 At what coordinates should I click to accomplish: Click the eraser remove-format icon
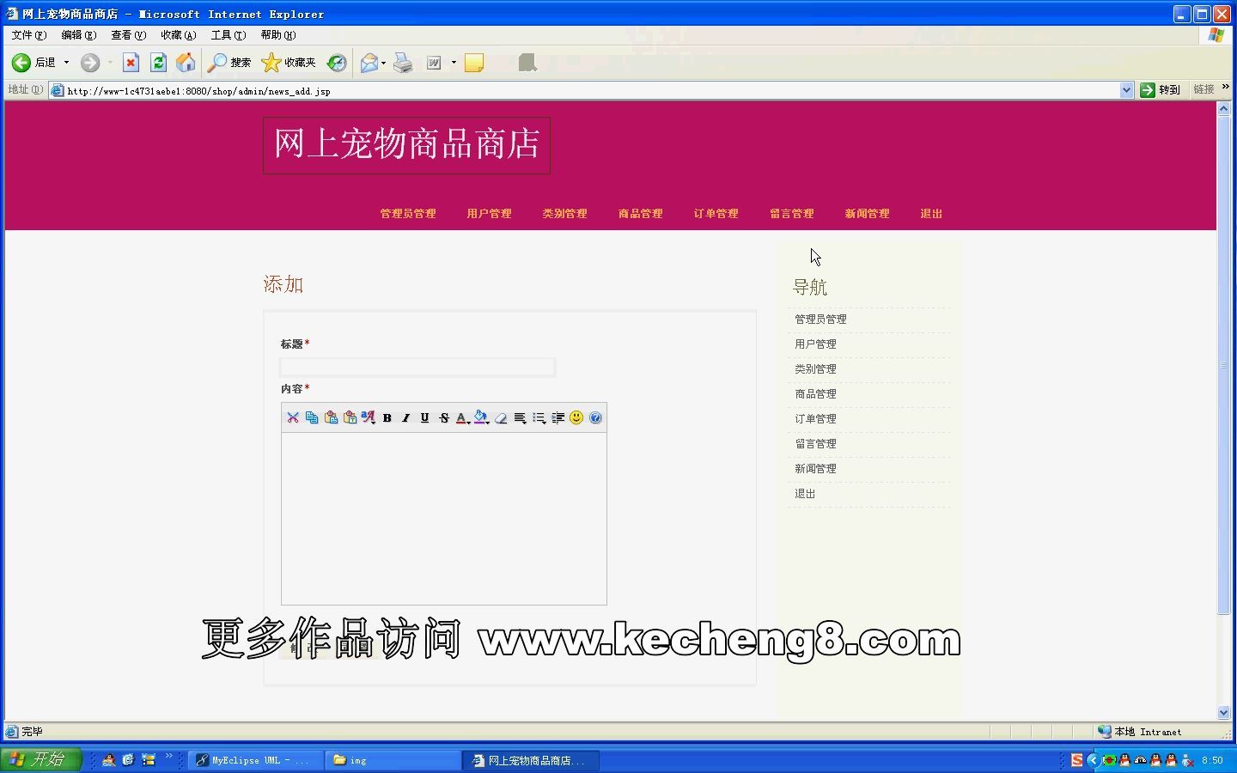(501, 417)
